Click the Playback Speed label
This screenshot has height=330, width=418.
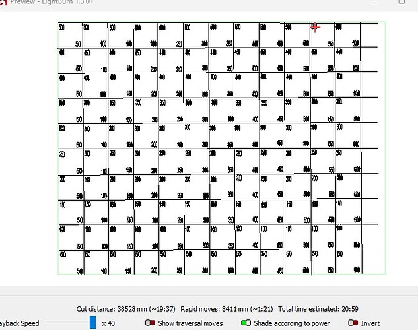coord(19,323)
